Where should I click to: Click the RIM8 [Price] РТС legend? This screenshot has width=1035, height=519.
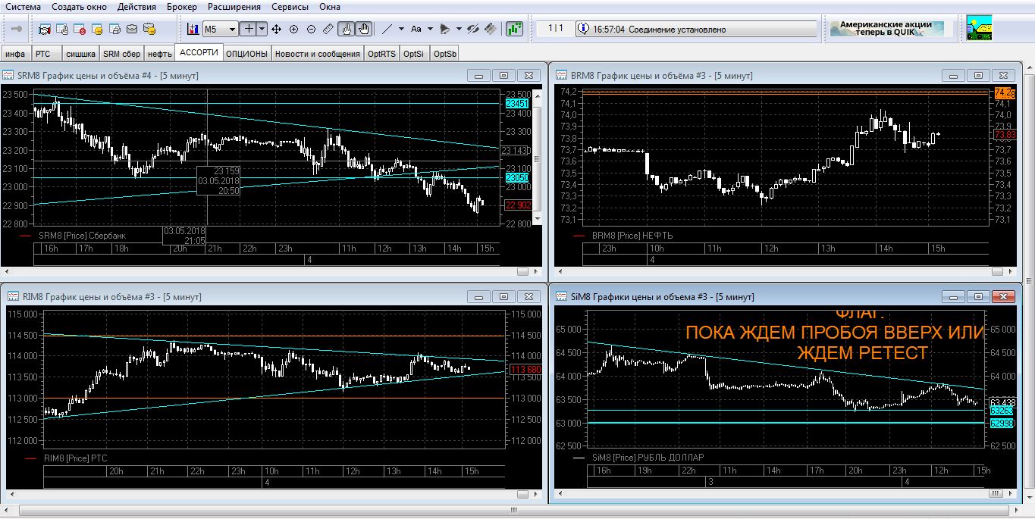point(77,458)
